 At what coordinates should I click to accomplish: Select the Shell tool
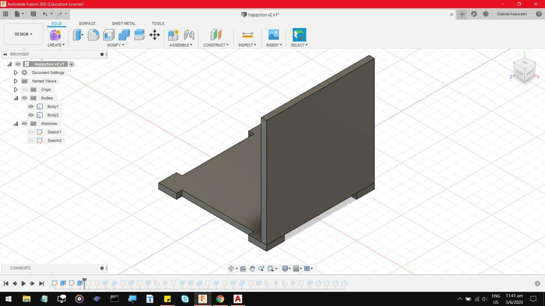click(109, 35)
